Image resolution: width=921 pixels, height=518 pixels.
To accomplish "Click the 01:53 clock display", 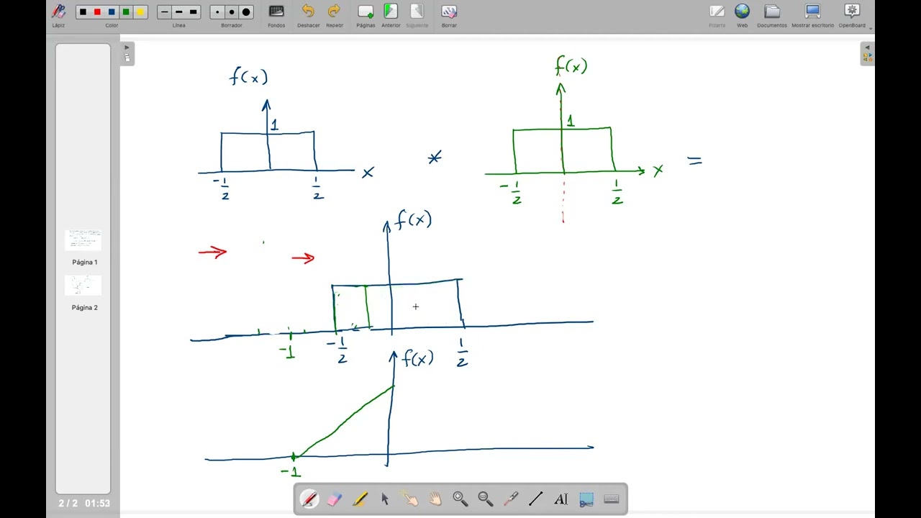I will tap(97, 504).
